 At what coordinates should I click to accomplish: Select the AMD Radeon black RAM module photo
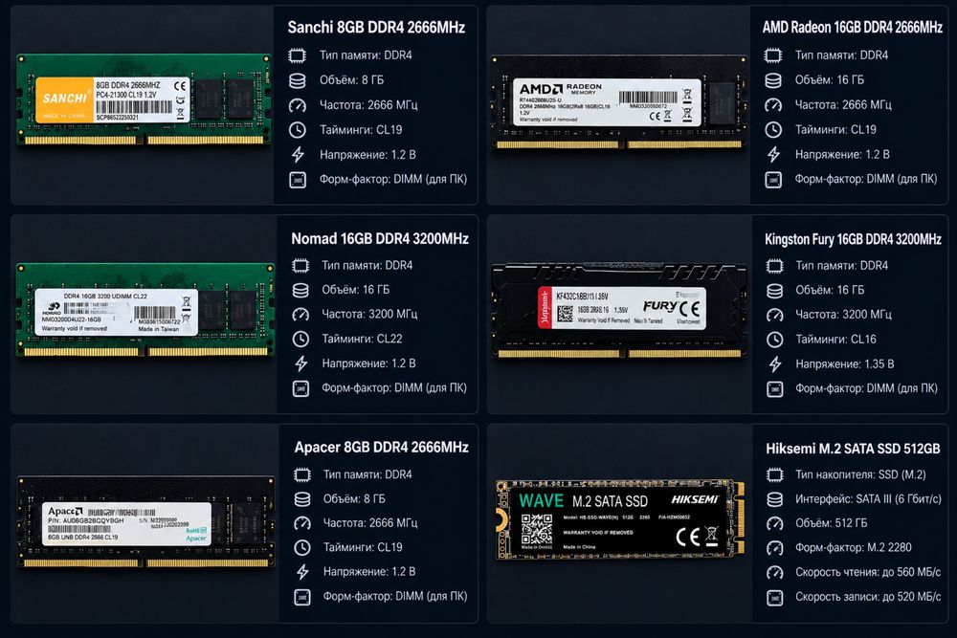coord(619,101)
